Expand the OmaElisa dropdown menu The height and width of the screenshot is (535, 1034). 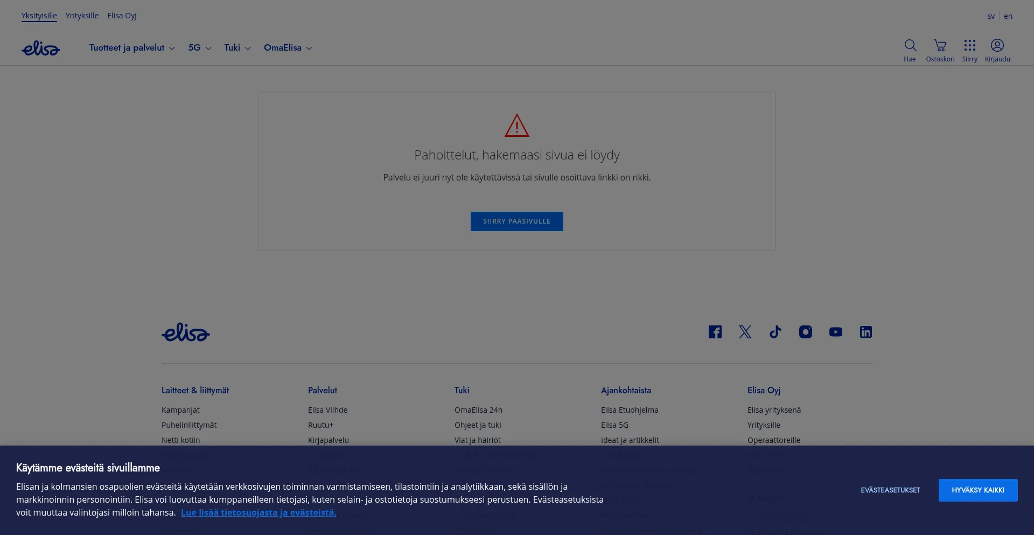[x=288, y=48]
